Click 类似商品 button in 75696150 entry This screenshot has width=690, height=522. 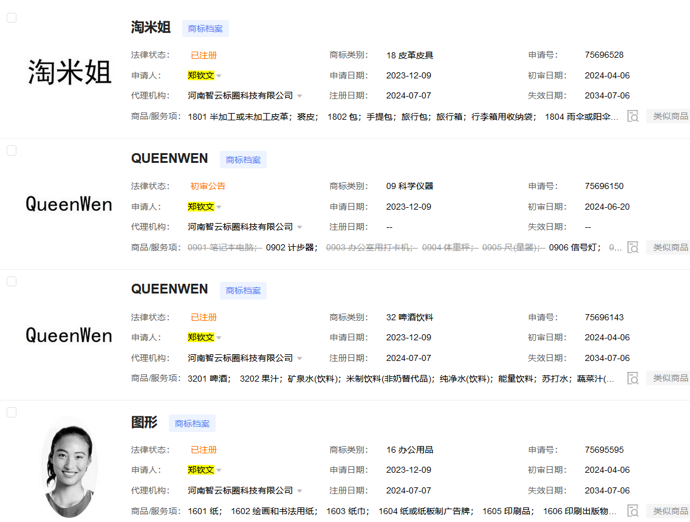click(x=669, y=247)
